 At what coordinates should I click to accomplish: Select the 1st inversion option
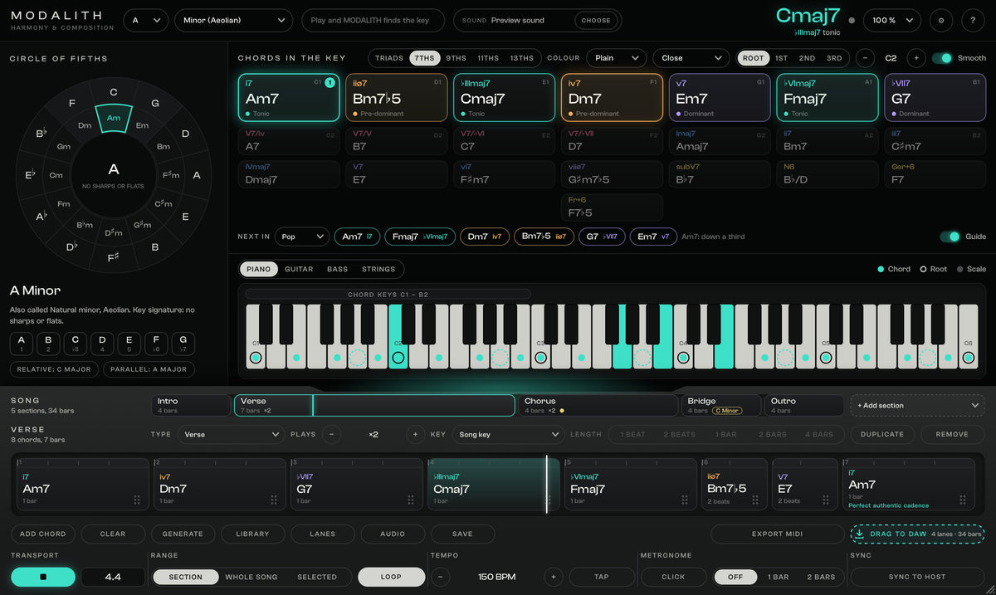point(781,58)
